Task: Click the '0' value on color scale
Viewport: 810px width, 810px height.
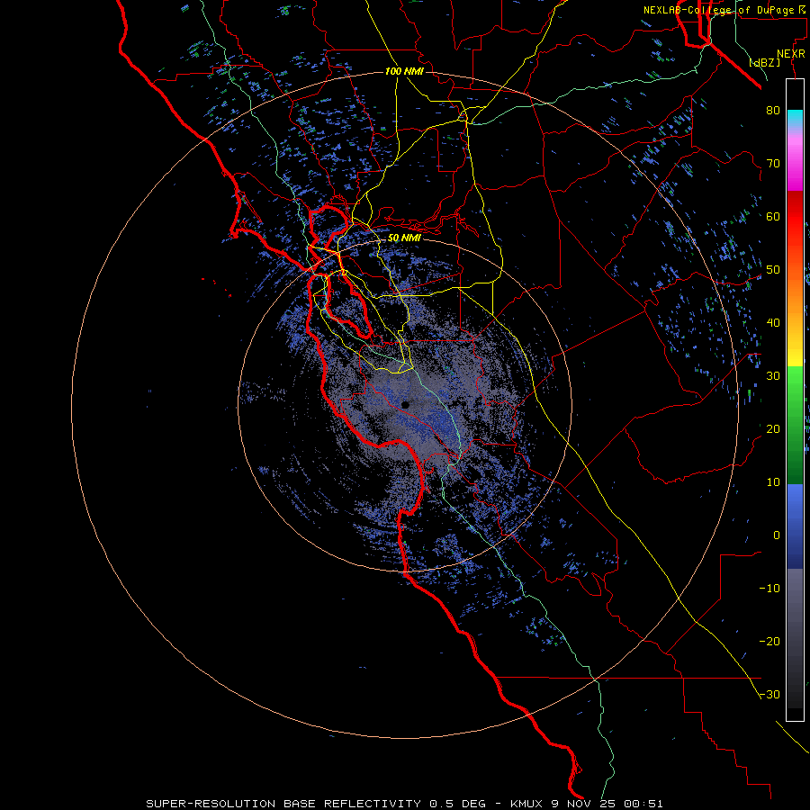Action: point(777,535)
